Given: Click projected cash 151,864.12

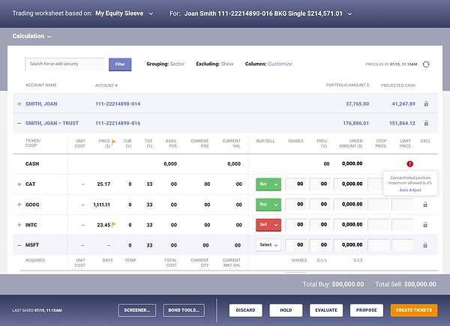Looking at the screenshot, I should click(x=402, y=124).
